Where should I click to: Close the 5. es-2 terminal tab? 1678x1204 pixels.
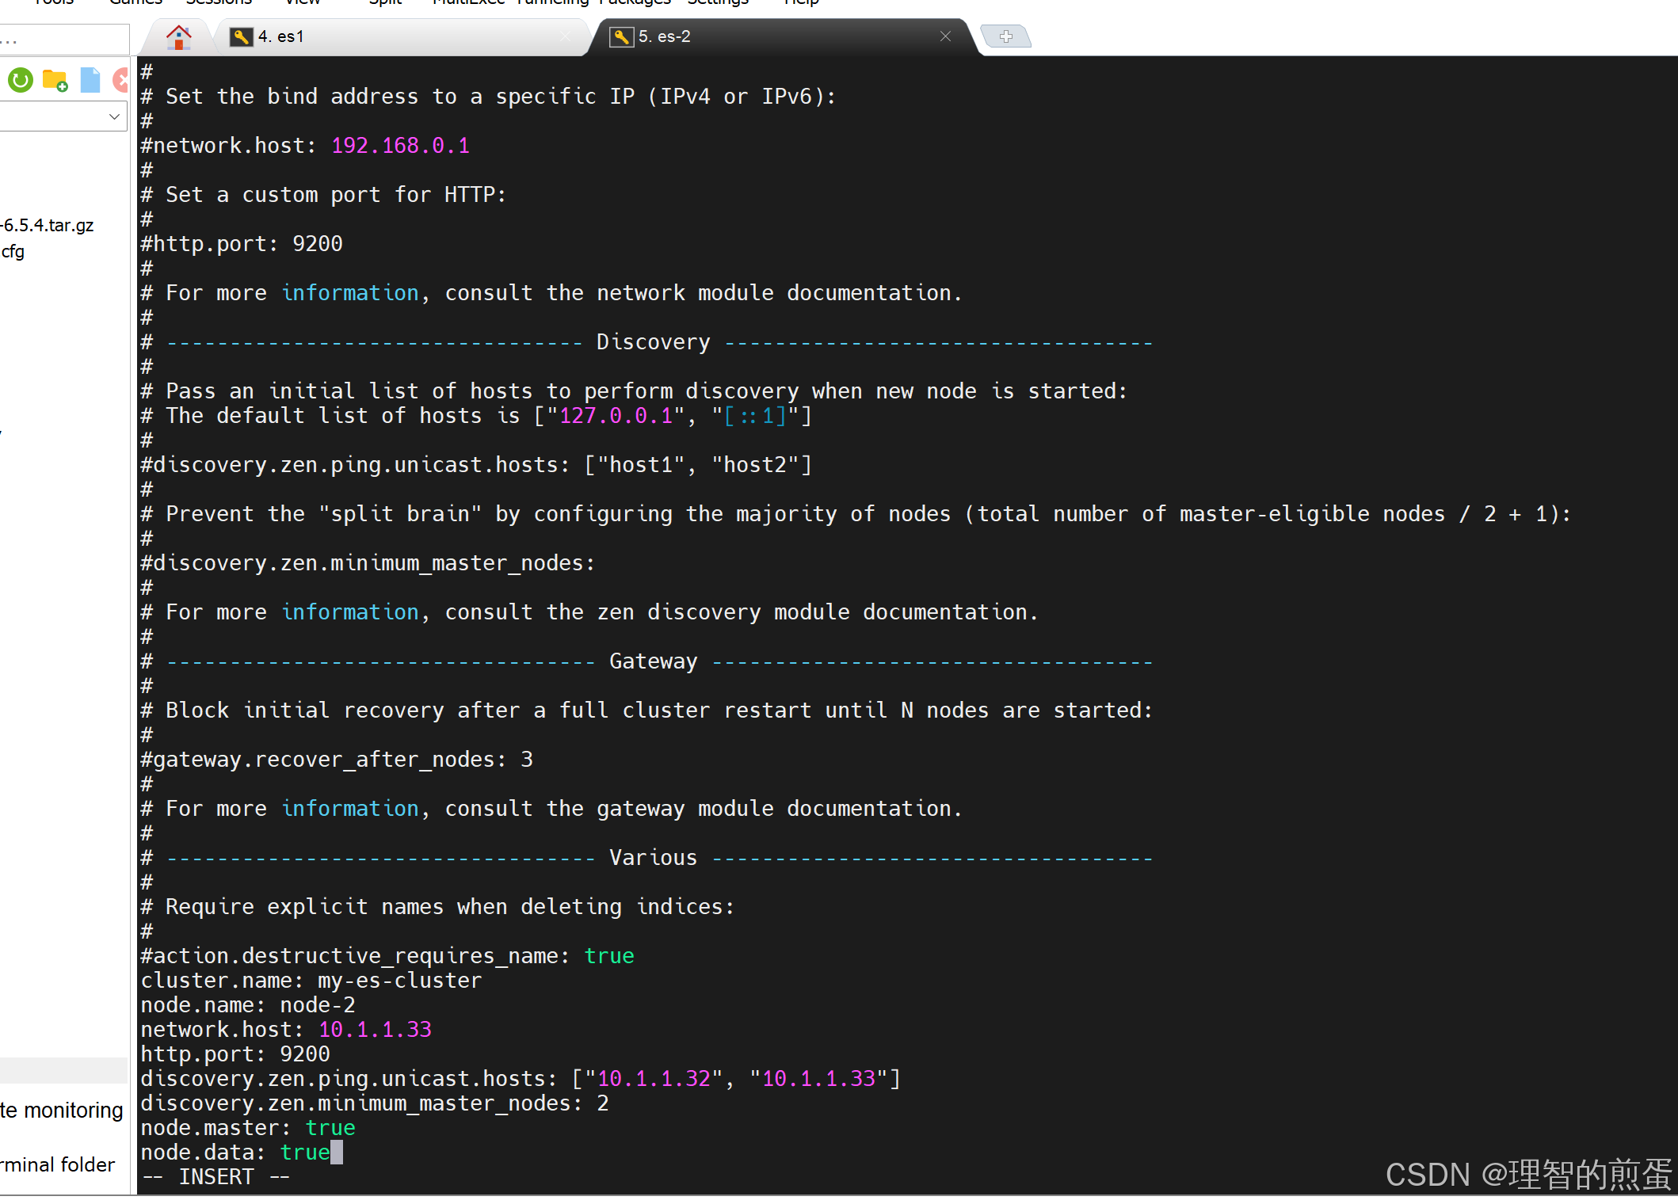[945, 36]
